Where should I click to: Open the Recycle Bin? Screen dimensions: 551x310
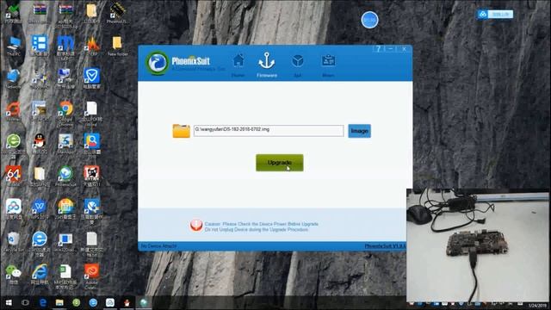(x=14, y=242)
